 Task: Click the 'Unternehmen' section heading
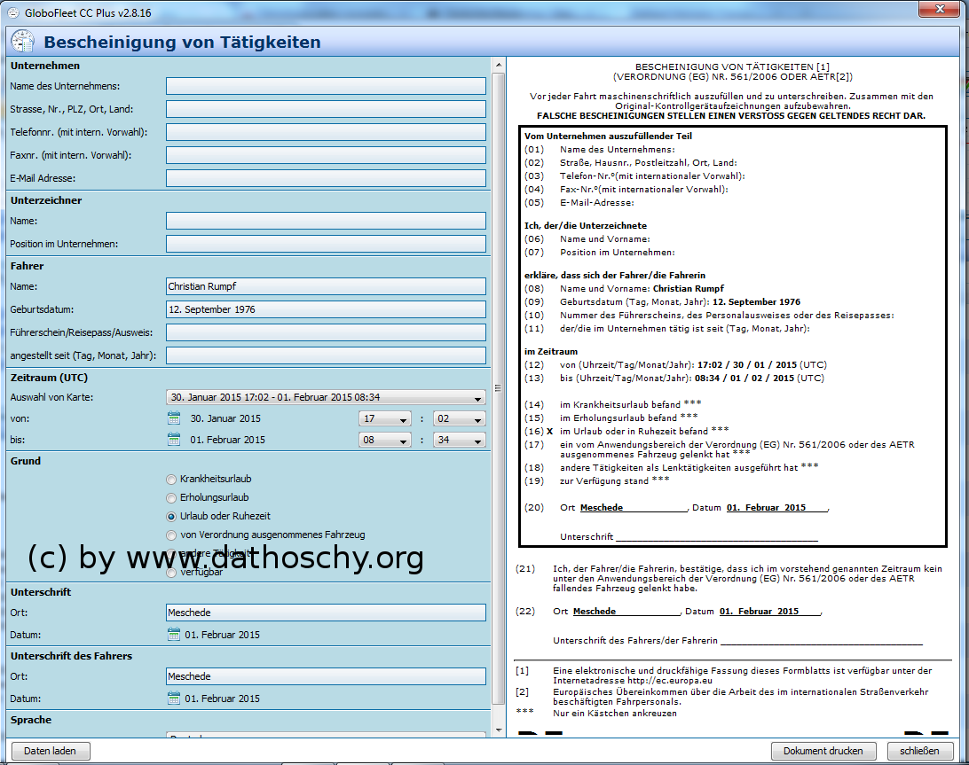[x=45, y=66]
